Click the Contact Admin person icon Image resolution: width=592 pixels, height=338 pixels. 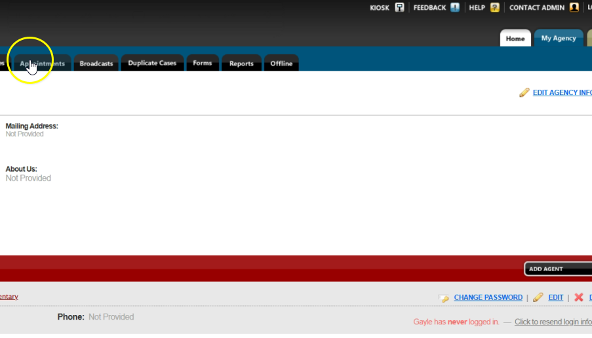click(574, 7)
